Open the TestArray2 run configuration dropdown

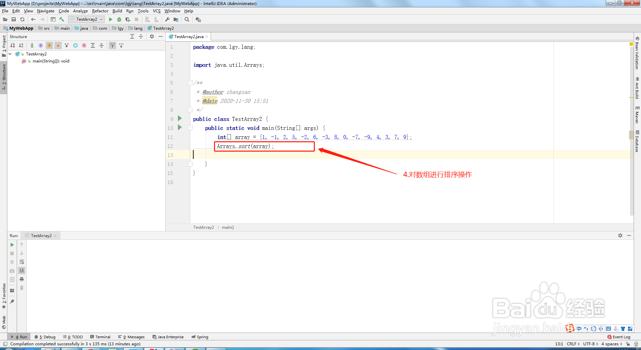[x=87, y=19]
